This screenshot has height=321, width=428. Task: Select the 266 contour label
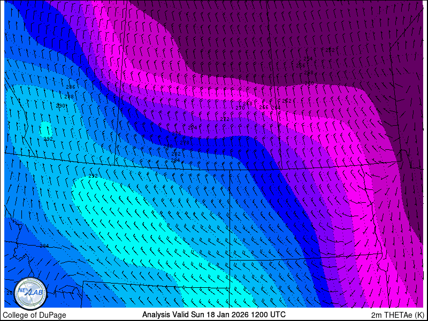click(264, 108)
